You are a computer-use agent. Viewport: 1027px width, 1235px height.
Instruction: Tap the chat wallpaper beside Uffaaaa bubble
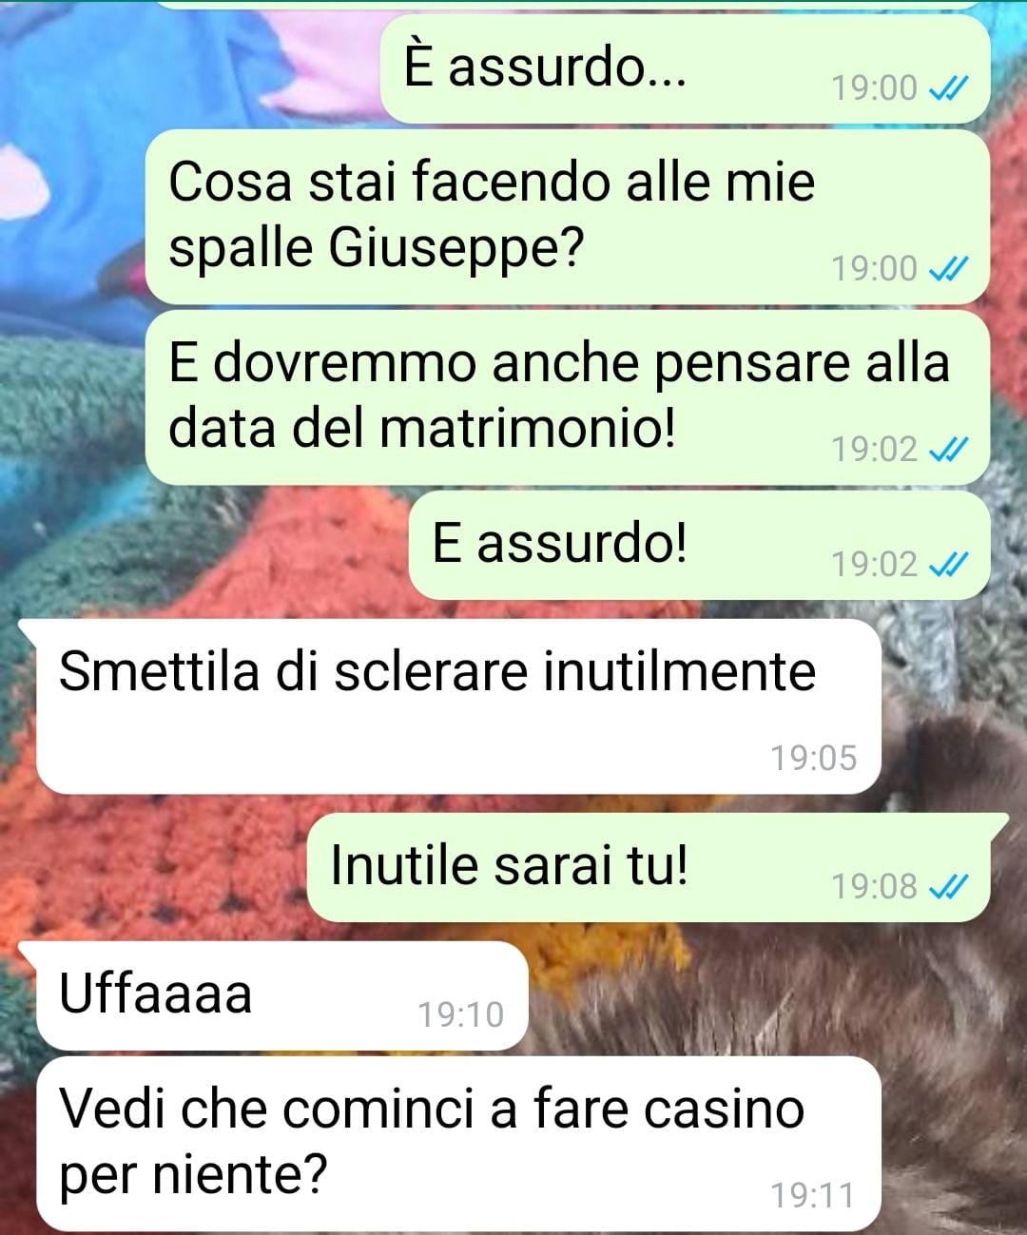[x=761, y=994]
